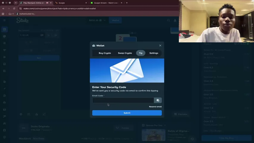Screen dimensions: 254x143
Task: Go forward in browser history
Action: tap(9, 8)
